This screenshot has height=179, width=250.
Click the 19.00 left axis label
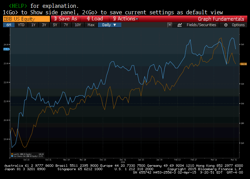(x=6, y=139)
